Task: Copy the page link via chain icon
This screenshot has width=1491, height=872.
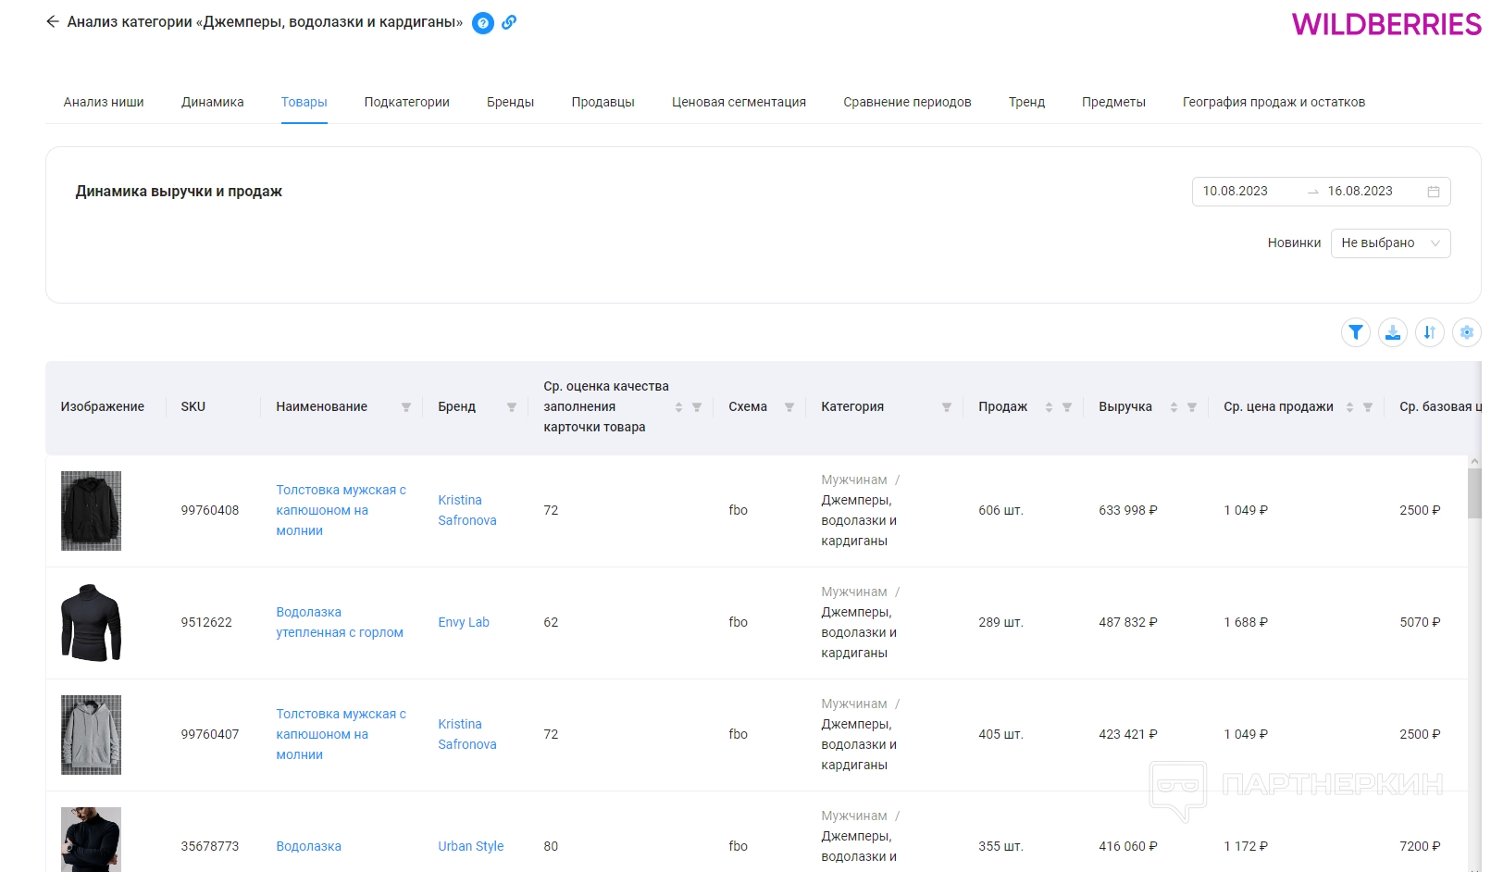Action: click(509, 23)
